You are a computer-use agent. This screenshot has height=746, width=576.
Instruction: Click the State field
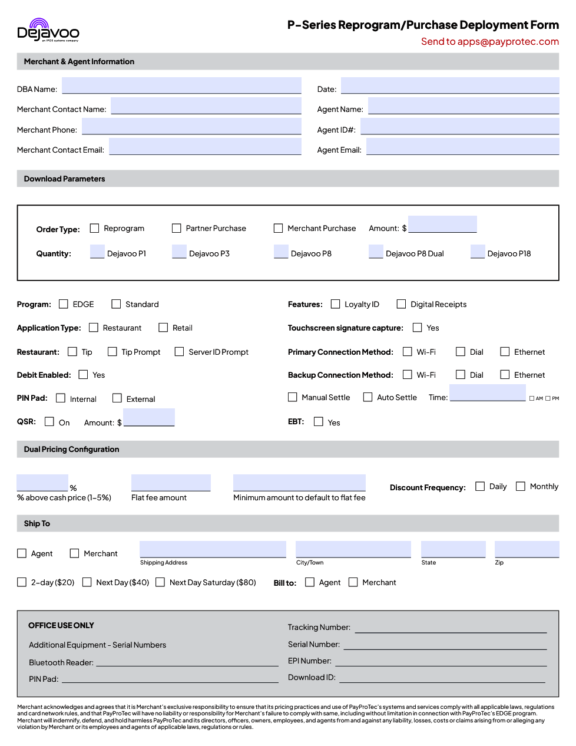click(453, 549)
